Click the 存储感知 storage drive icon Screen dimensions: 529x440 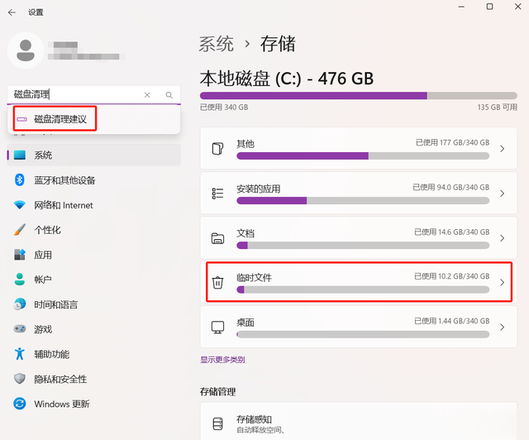pos(217,423)
